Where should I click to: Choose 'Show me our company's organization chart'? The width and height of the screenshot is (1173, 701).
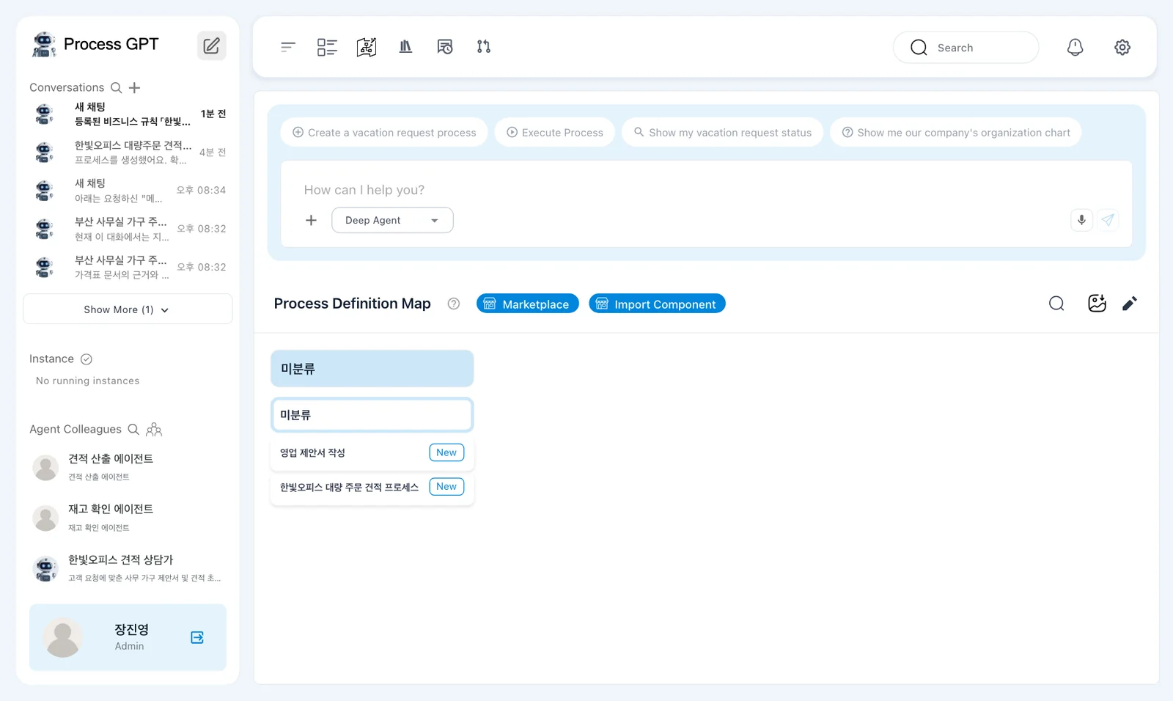[956, 133]
